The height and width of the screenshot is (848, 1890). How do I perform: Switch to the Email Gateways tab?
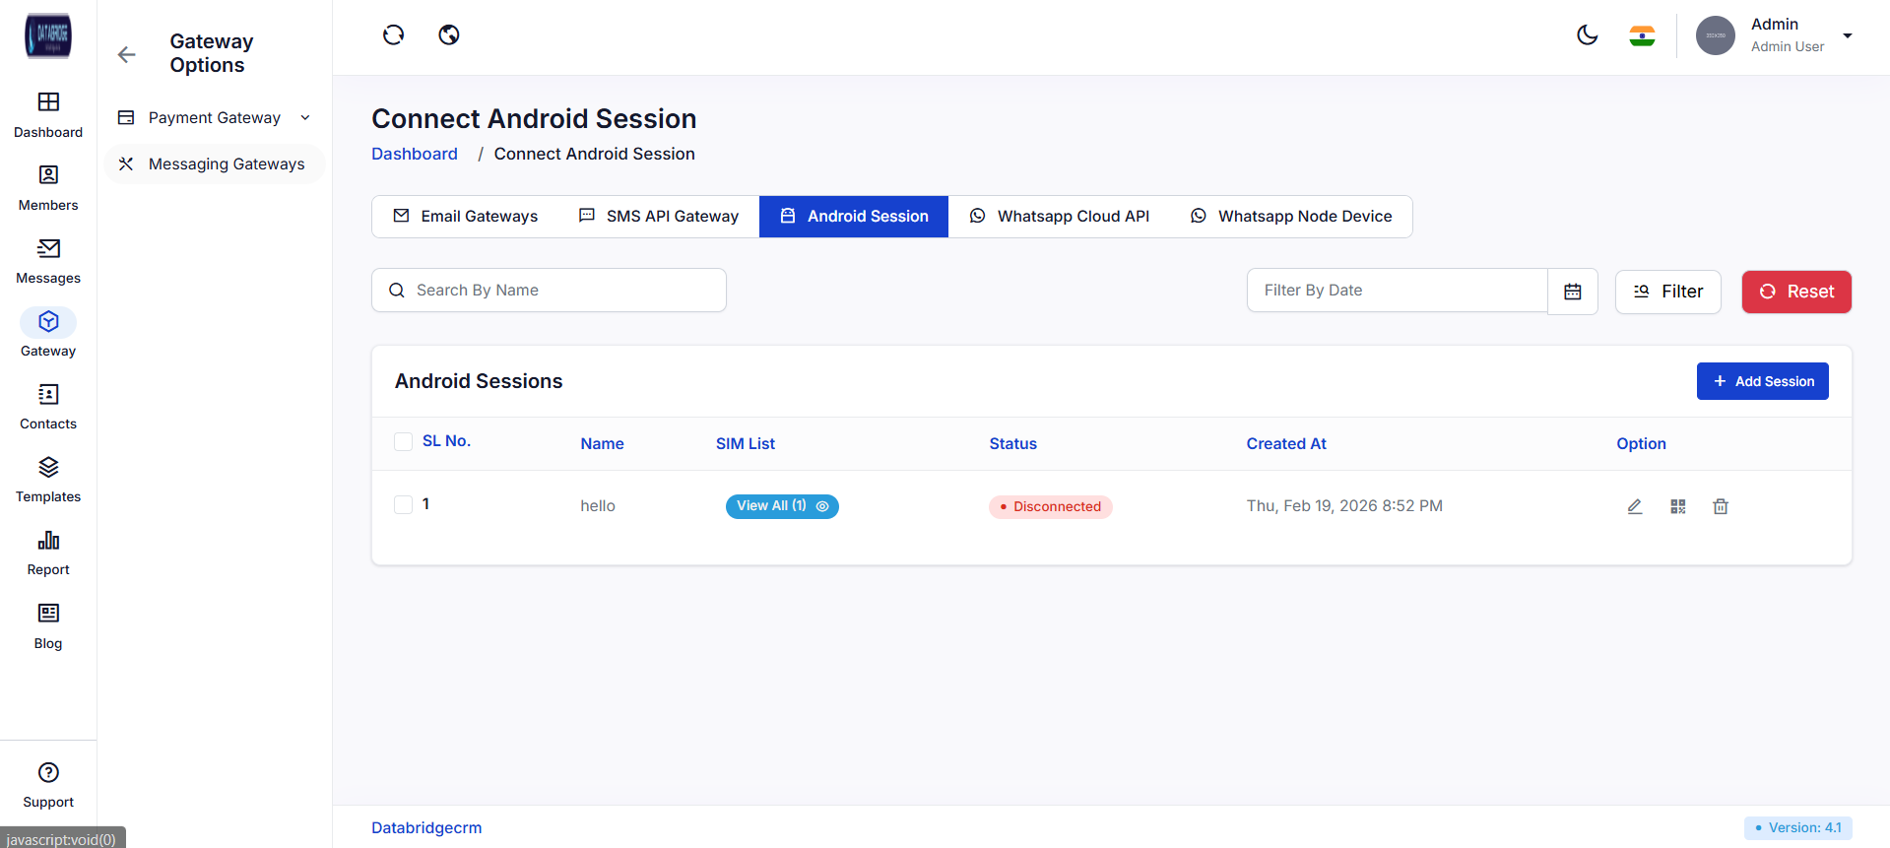coord(466,217)
